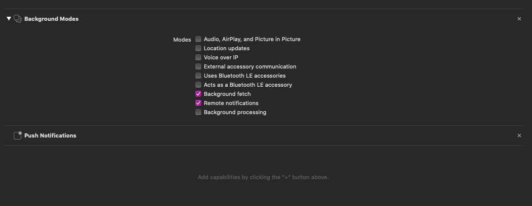Remove the Push Notifications capability with x

coord(519,135)
